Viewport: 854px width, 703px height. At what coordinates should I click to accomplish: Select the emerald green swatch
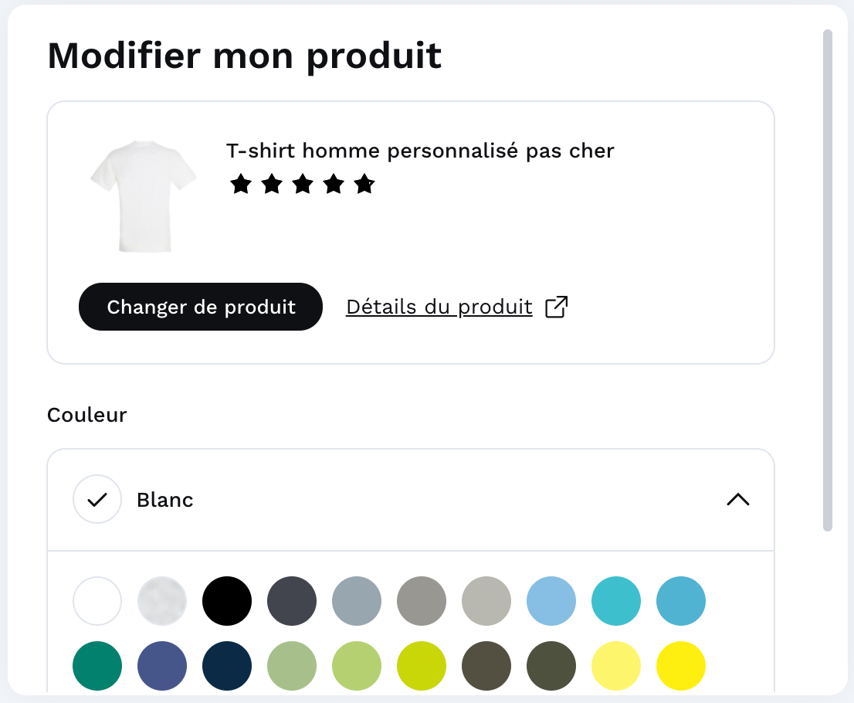tap(97, 664)
